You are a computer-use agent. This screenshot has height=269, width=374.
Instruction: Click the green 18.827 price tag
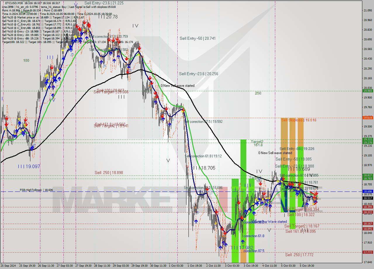tap(368, 175)
